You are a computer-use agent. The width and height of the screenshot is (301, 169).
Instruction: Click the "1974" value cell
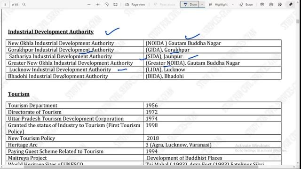212,119
